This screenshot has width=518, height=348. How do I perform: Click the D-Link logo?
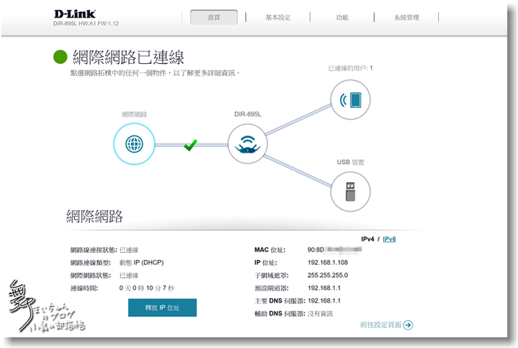[x=74, y=13]
